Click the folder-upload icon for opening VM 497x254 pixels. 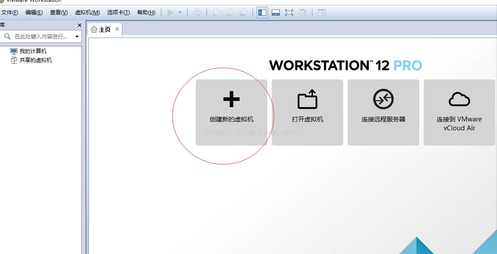pos(307,99)
